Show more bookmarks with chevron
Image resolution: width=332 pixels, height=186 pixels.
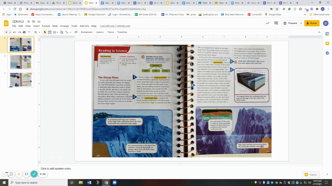coord(305,14)
